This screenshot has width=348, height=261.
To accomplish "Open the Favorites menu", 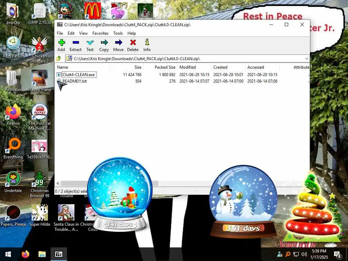I will (100, 33).
